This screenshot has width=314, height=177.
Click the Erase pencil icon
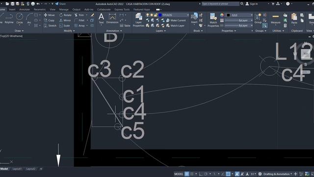(x=92, y=15)
